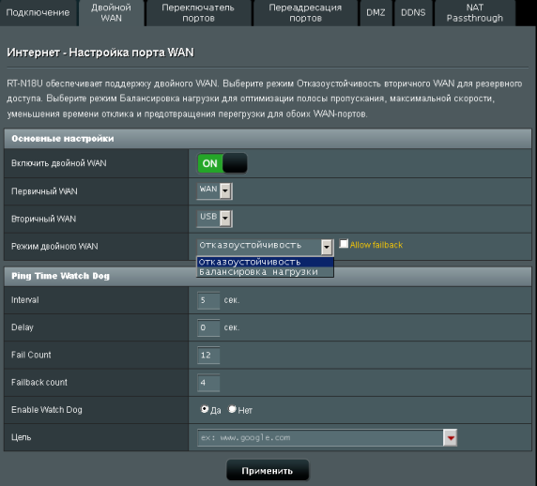Open the Переключатель портов tab
This screenshot has width=537, height=486.
(198, 12)
